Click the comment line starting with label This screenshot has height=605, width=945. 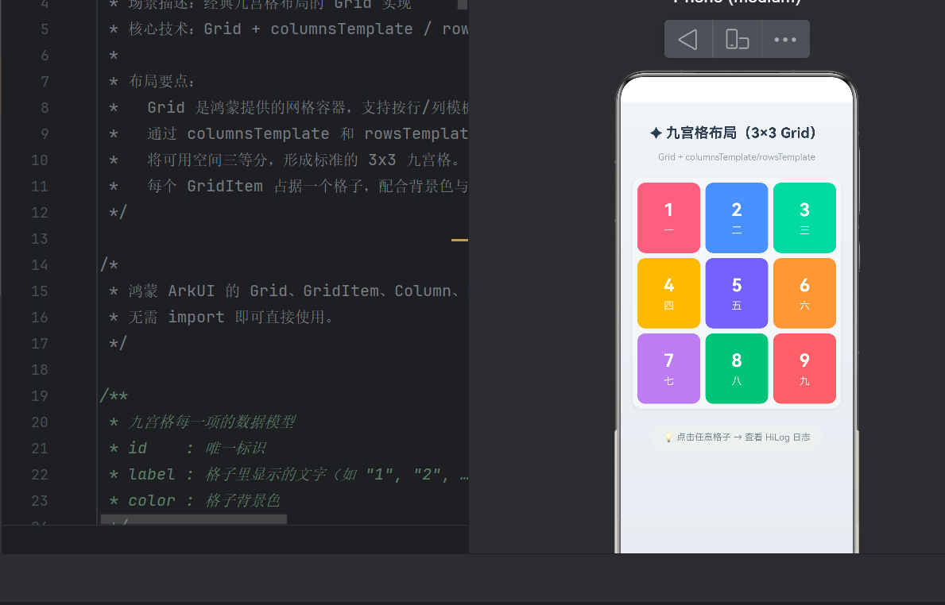288,475
